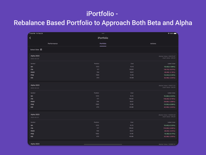Click Position column header in the 2023-02-22 card
The width and height of the screenshot is (206, 155).
pos(97,93)
